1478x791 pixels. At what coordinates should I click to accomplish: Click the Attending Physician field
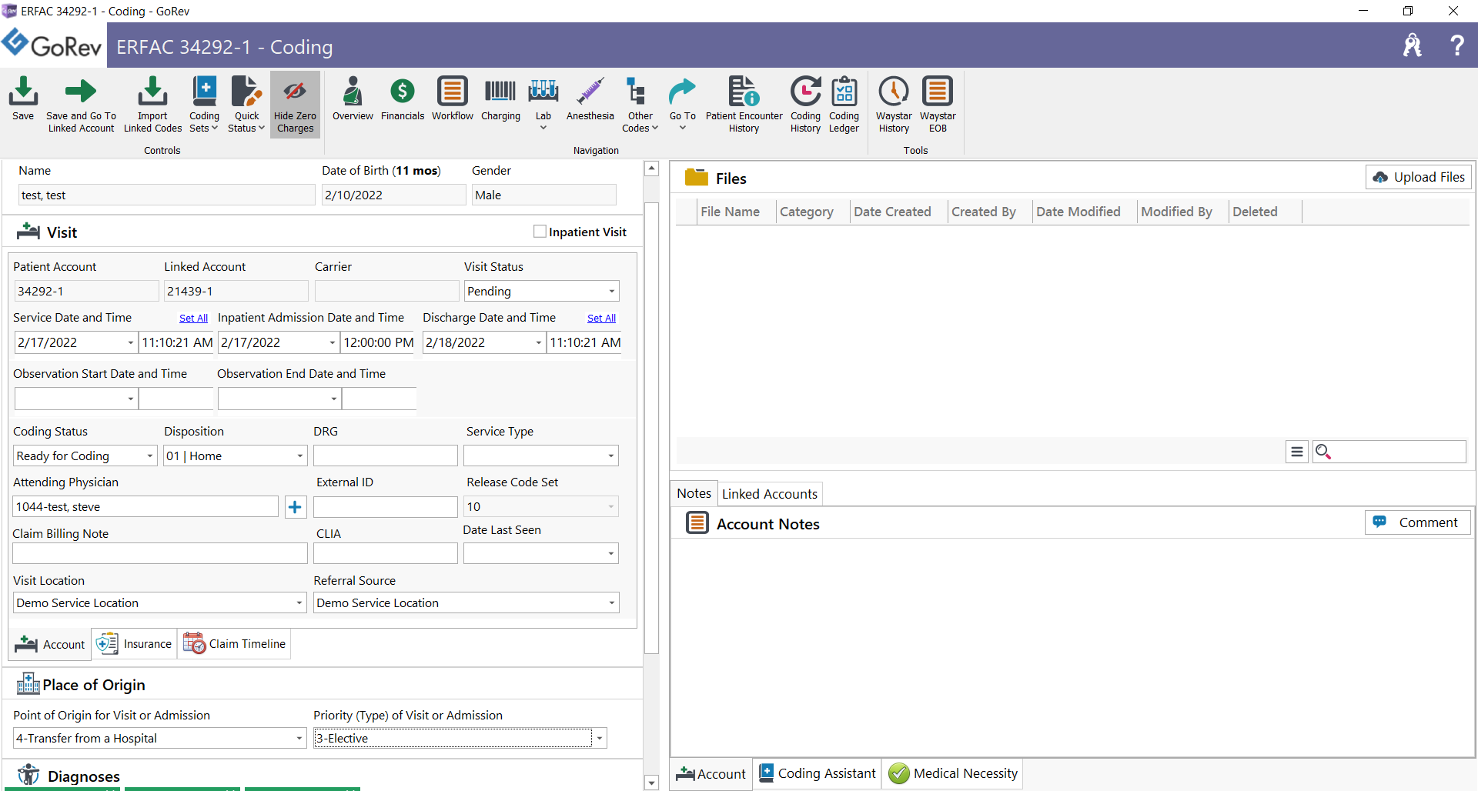click(x=145, y=506)
